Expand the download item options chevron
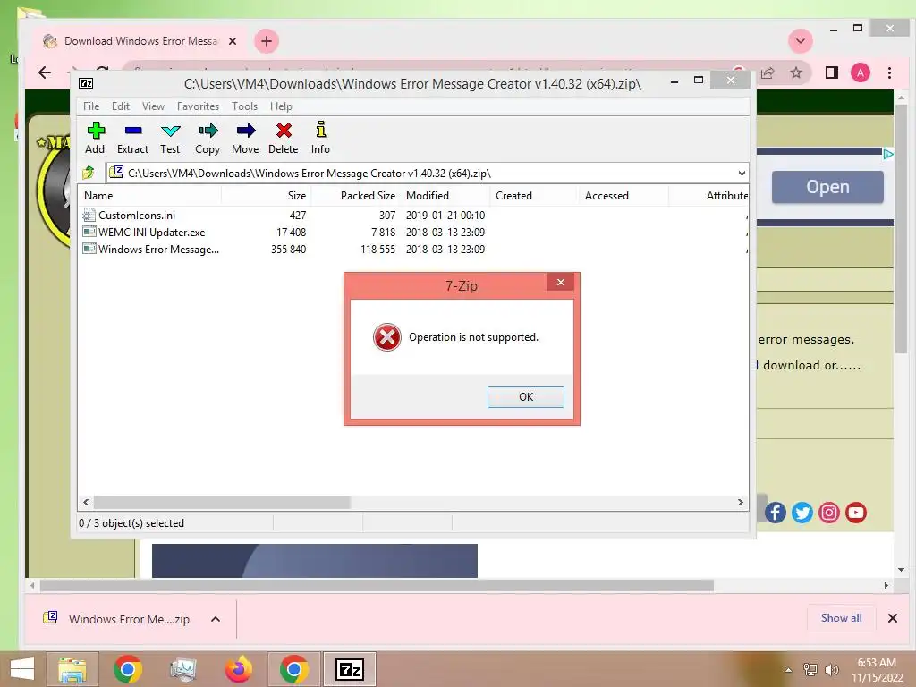This screenshot has width=916, height=687. pyautogui.click(x=216, y=619)
